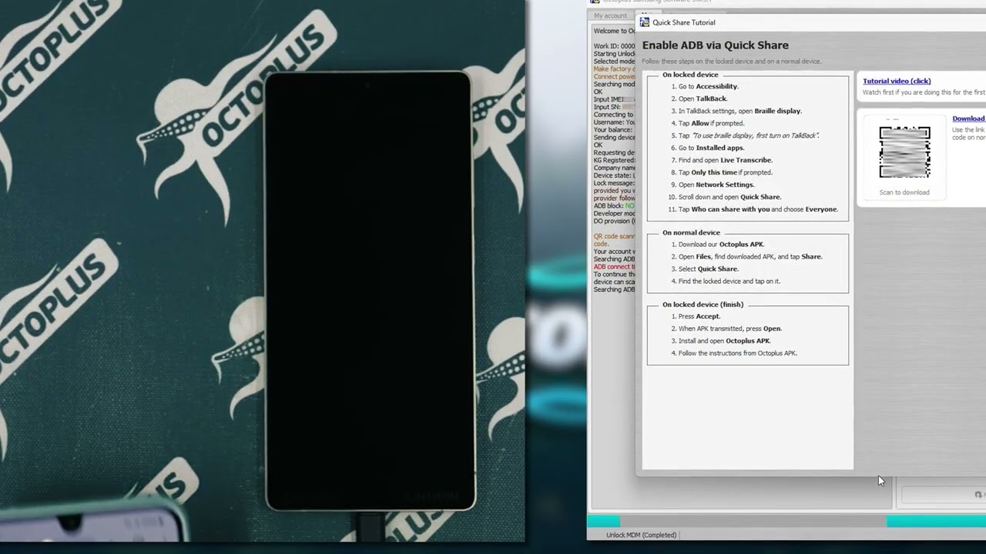Click the 'ADB block:' log line

(614, 205)
